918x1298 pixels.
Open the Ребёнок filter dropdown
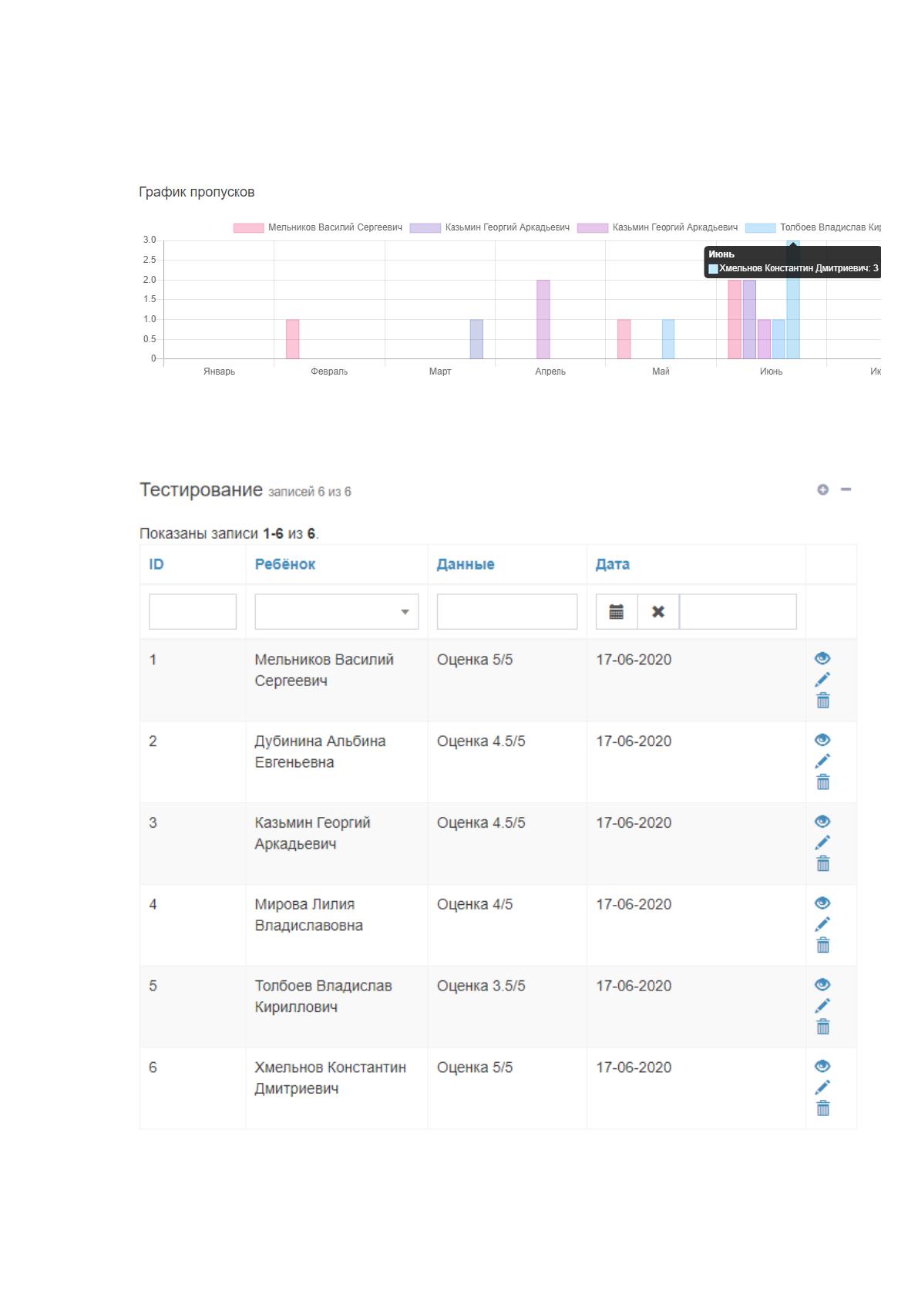pos(337,611)
